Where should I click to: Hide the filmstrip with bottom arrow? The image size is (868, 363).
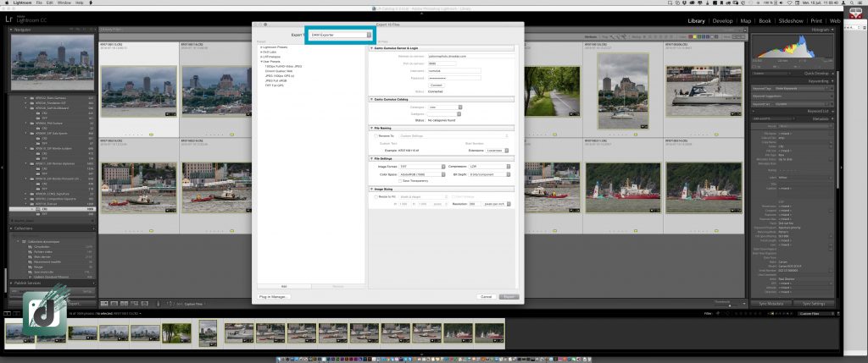point(422,355)
